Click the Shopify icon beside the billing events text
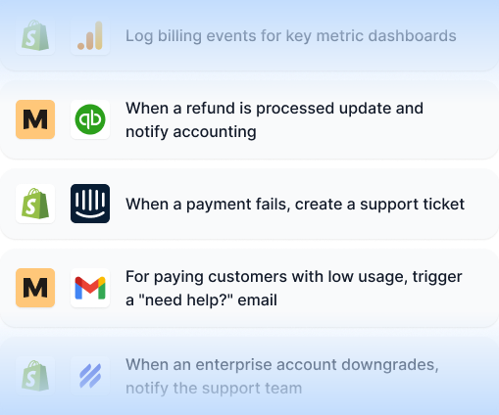 [x=35, y=35]
